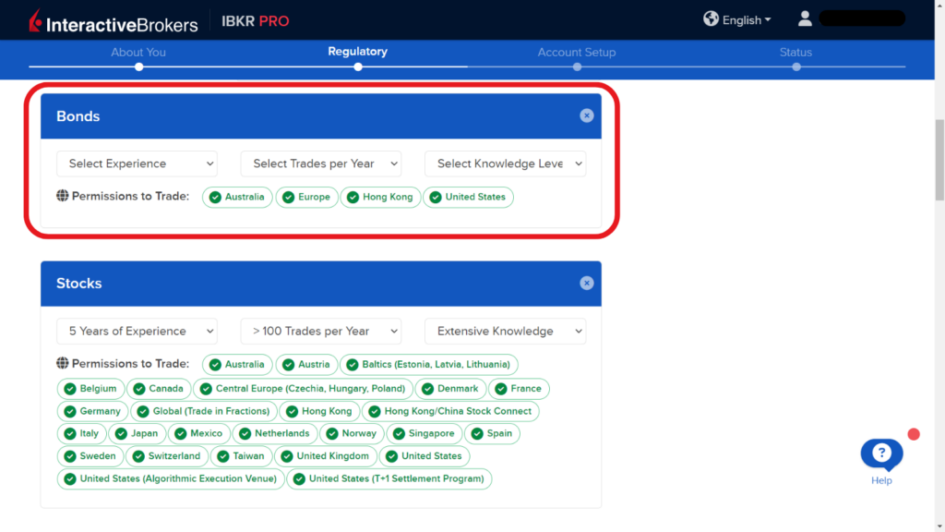Open the Help chat bubble
Viewport: 945px width, 532px height.
tap(881, 454)
